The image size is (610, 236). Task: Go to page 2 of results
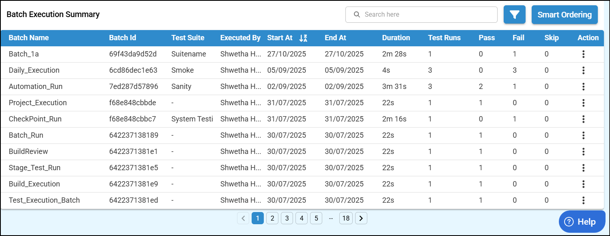click(272, 219)
